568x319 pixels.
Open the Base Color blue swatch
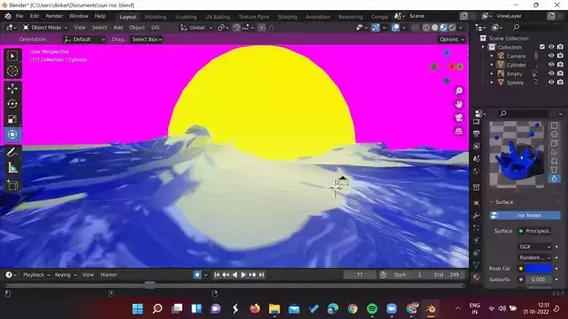click(539, 269)
